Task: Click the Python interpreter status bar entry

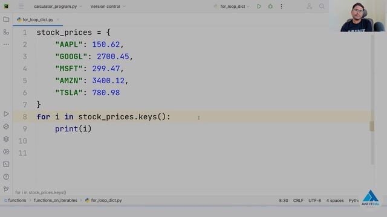Action: coord(354,201)
